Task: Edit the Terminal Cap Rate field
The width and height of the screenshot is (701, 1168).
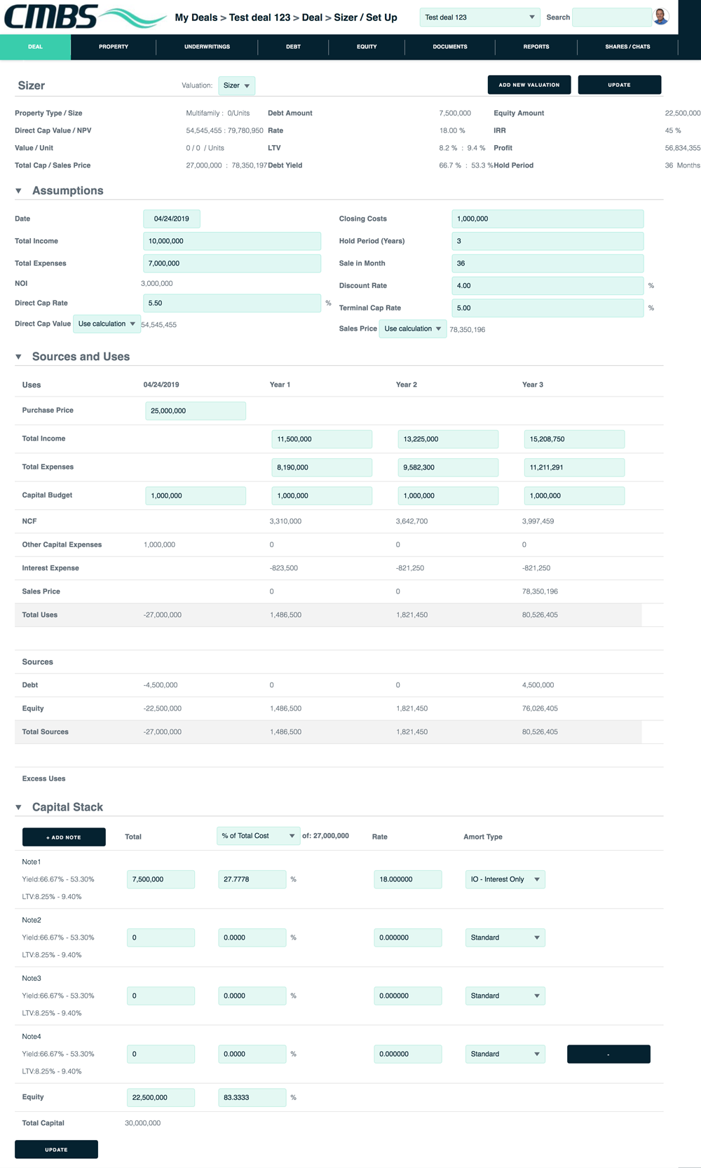Action: click(x=547, y=308)
